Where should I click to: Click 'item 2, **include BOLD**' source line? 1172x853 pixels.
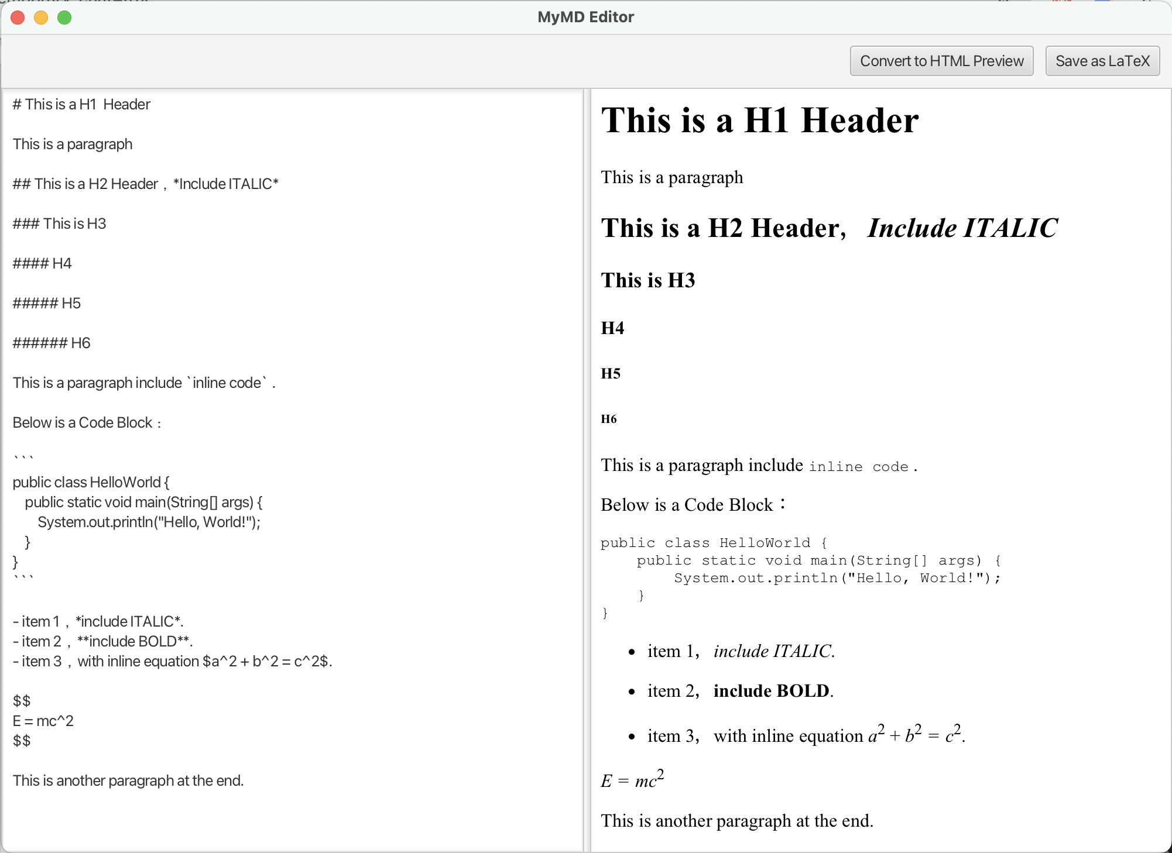(x=103, y=641)
